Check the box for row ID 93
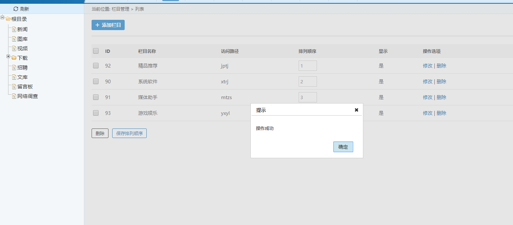 [96, 113]
